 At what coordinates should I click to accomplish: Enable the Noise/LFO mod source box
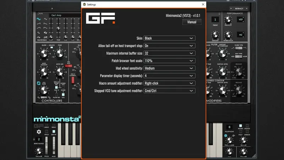(63, 87)
